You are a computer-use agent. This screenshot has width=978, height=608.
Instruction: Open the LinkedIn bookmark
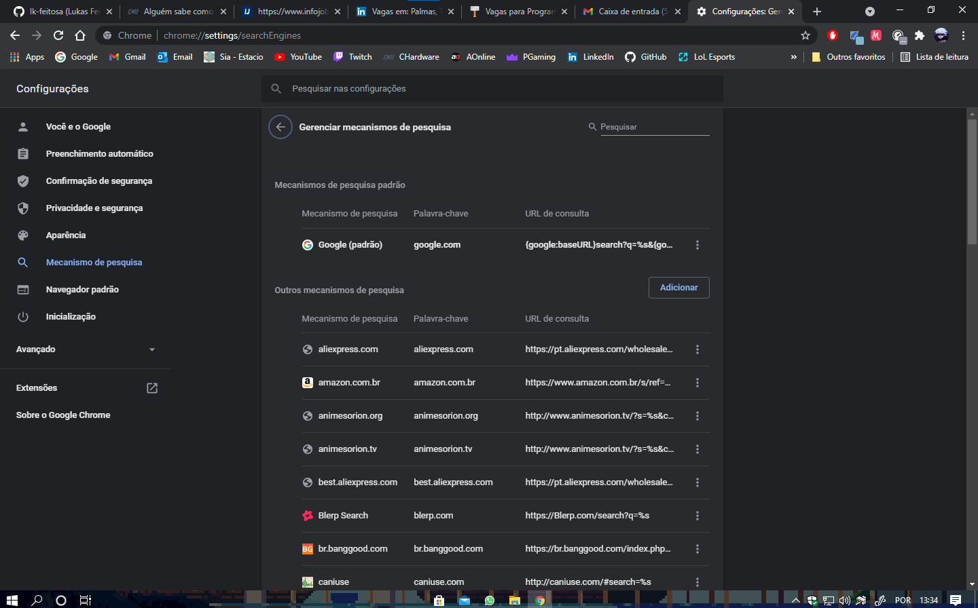point(590,57)
